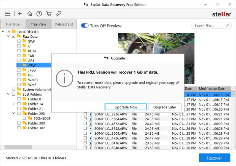Choose Upgrade Later in the dialog
Image resolution: width=236 pixels, height=166 pixels.
(x=165, y=107)
